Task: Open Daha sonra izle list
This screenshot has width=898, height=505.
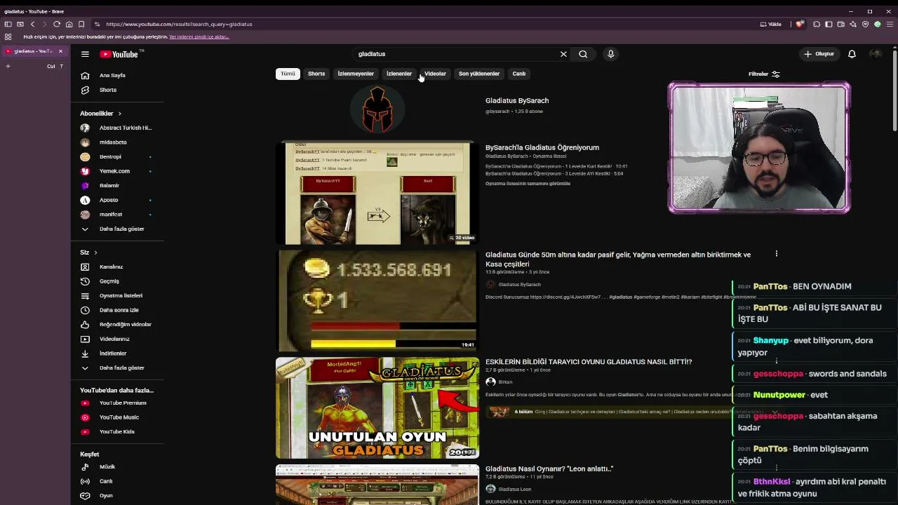Action: pyautogui.click(x=117, y=310)
